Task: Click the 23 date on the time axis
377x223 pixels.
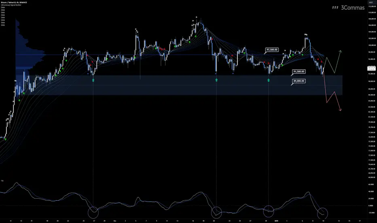Action: 229,221
